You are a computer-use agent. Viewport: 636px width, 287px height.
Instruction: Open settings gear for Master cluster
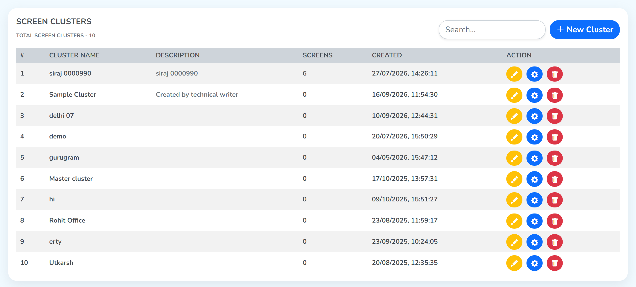tap(534, 179)
